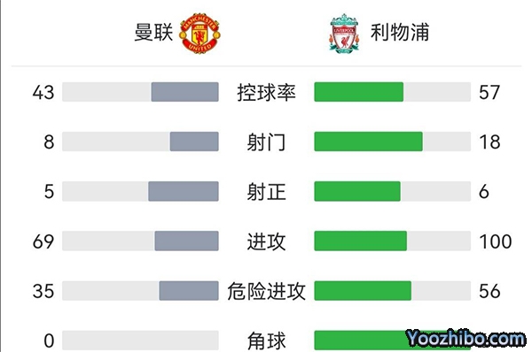
Task: Click the 射正 stat label
Action: pos(266,192)
